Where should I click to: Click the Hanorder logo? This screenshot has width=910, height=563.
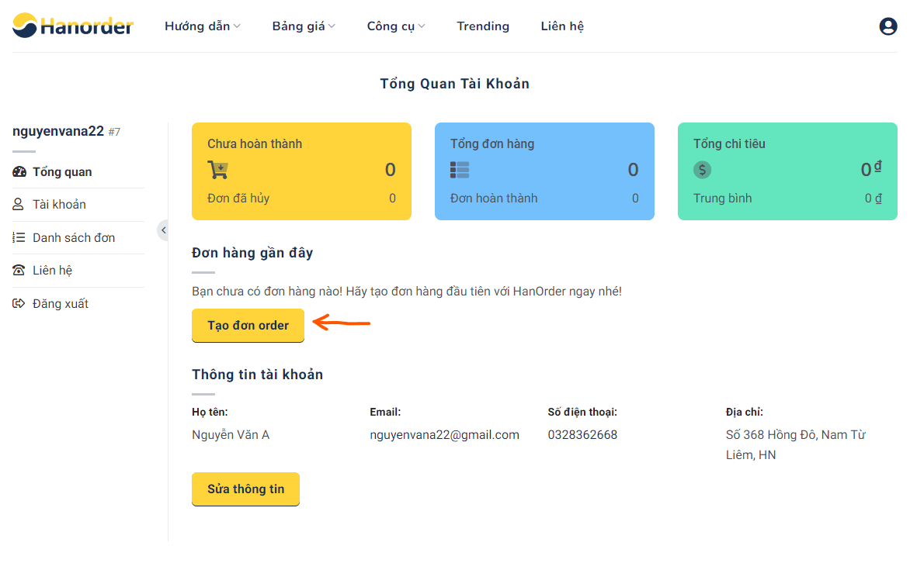click(x=73, y=26)
